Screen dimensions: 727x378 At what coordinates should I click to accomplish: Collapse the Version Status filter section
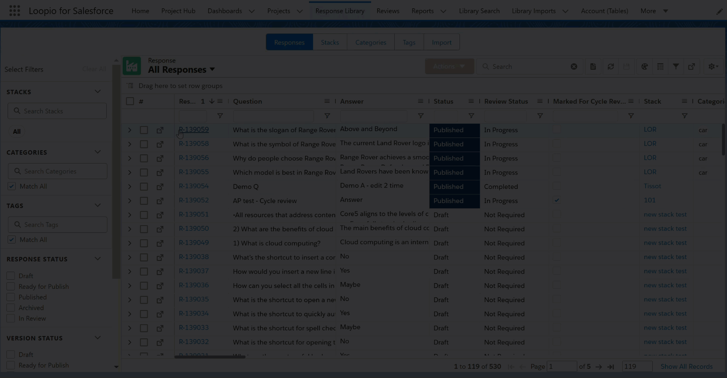98,338
